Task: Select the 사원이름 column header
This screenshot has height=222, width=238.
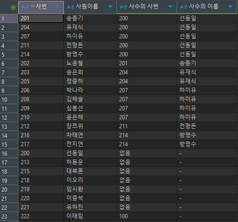Action: [90, 7]
